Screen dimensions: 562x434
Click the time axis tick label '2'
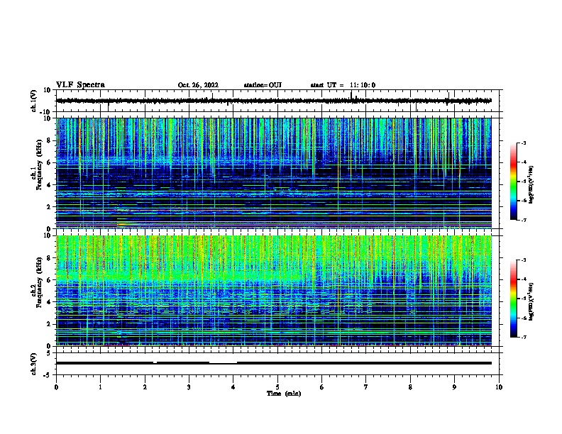pos(145,387)
